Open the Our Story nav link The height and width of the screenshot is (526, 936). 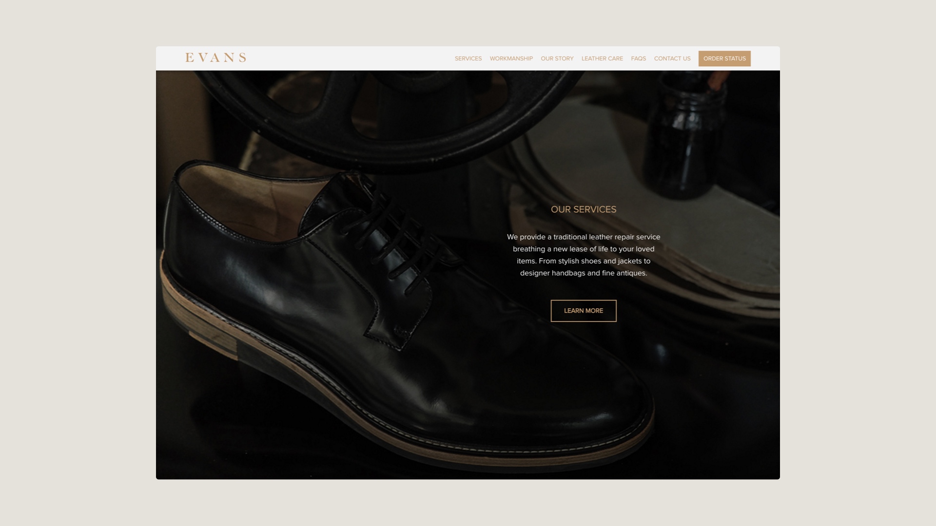click(x=557, y=58)
